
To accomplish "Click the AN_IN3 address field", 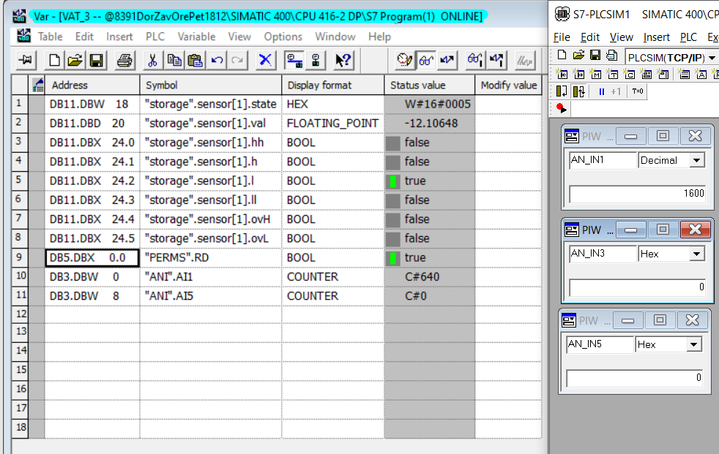I will 603,253.
